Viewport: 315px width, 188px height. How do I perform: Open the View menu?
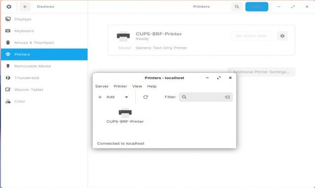[137, 86]
